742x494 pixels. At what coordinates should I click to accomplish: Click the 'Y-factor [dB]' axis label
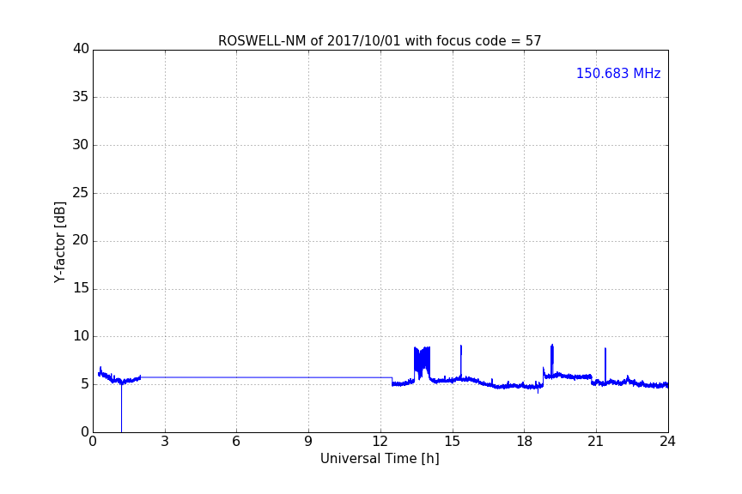pos(59,242)
